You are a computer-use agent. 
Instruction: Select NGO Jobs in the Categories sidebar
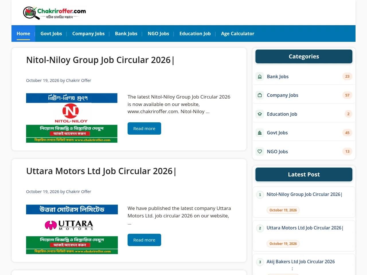tap(277, 152)
